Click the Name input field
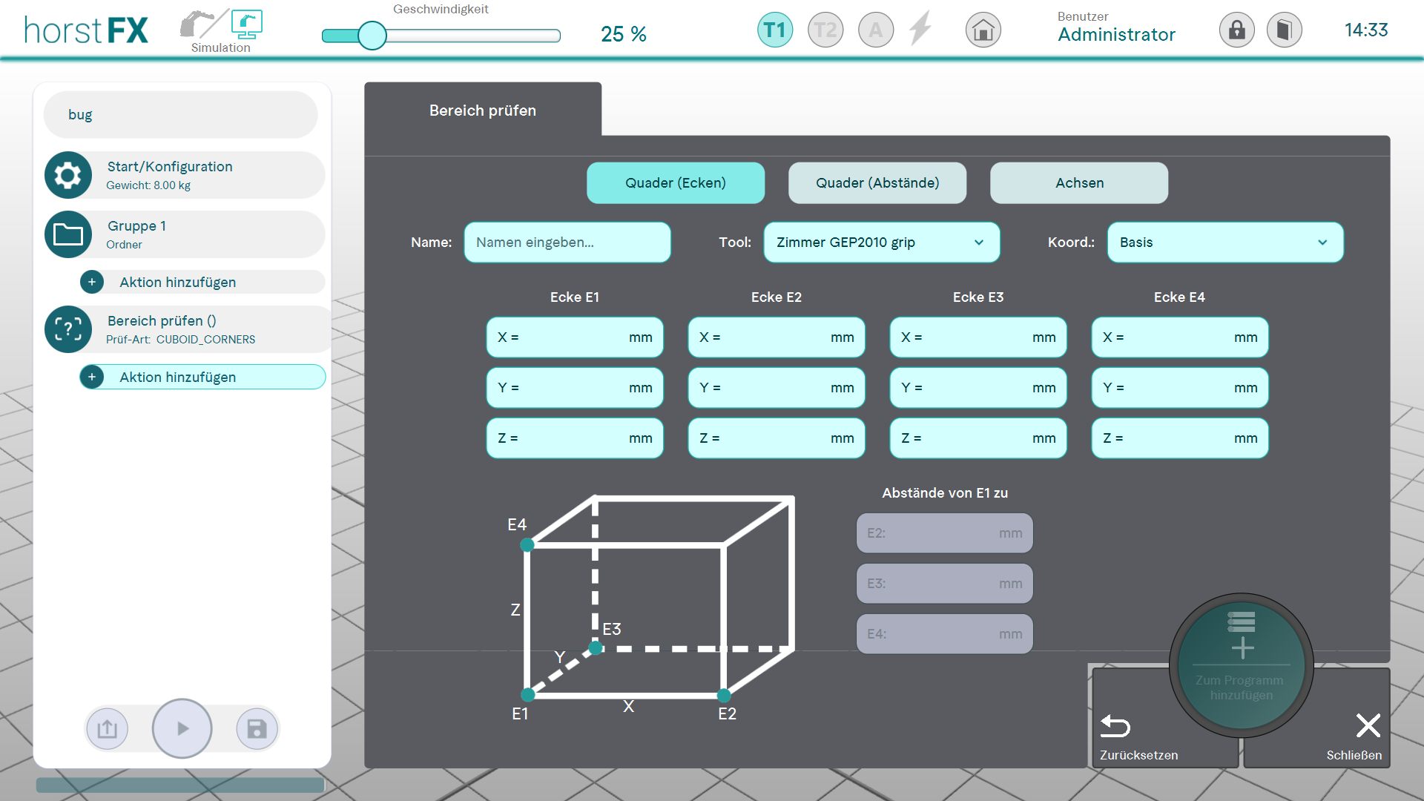The width and height of the screenshot is (1424, 801). click(567, 243)
